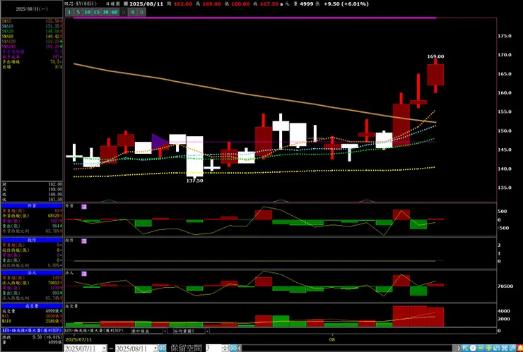Image resolution: width=523 pixels, height=352 pixels.
Task: Switch to 10-minute timeframe tab
Action: pyautogui.click(x=88, y=12)
